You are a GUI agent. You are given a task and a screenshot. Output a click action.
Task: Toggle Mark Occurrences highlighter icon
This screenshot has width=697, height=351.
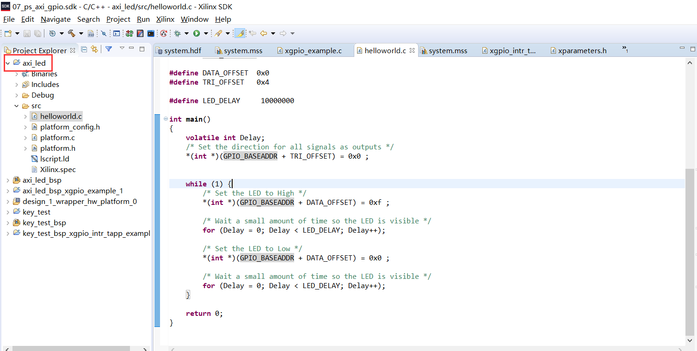tap(240, 33)
